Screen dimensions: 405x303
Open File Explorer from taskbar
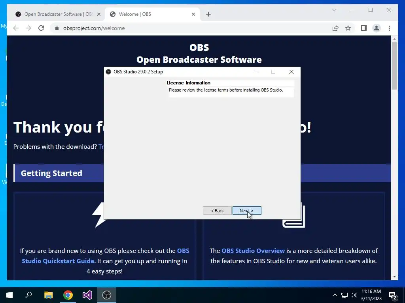pos(48,295)
